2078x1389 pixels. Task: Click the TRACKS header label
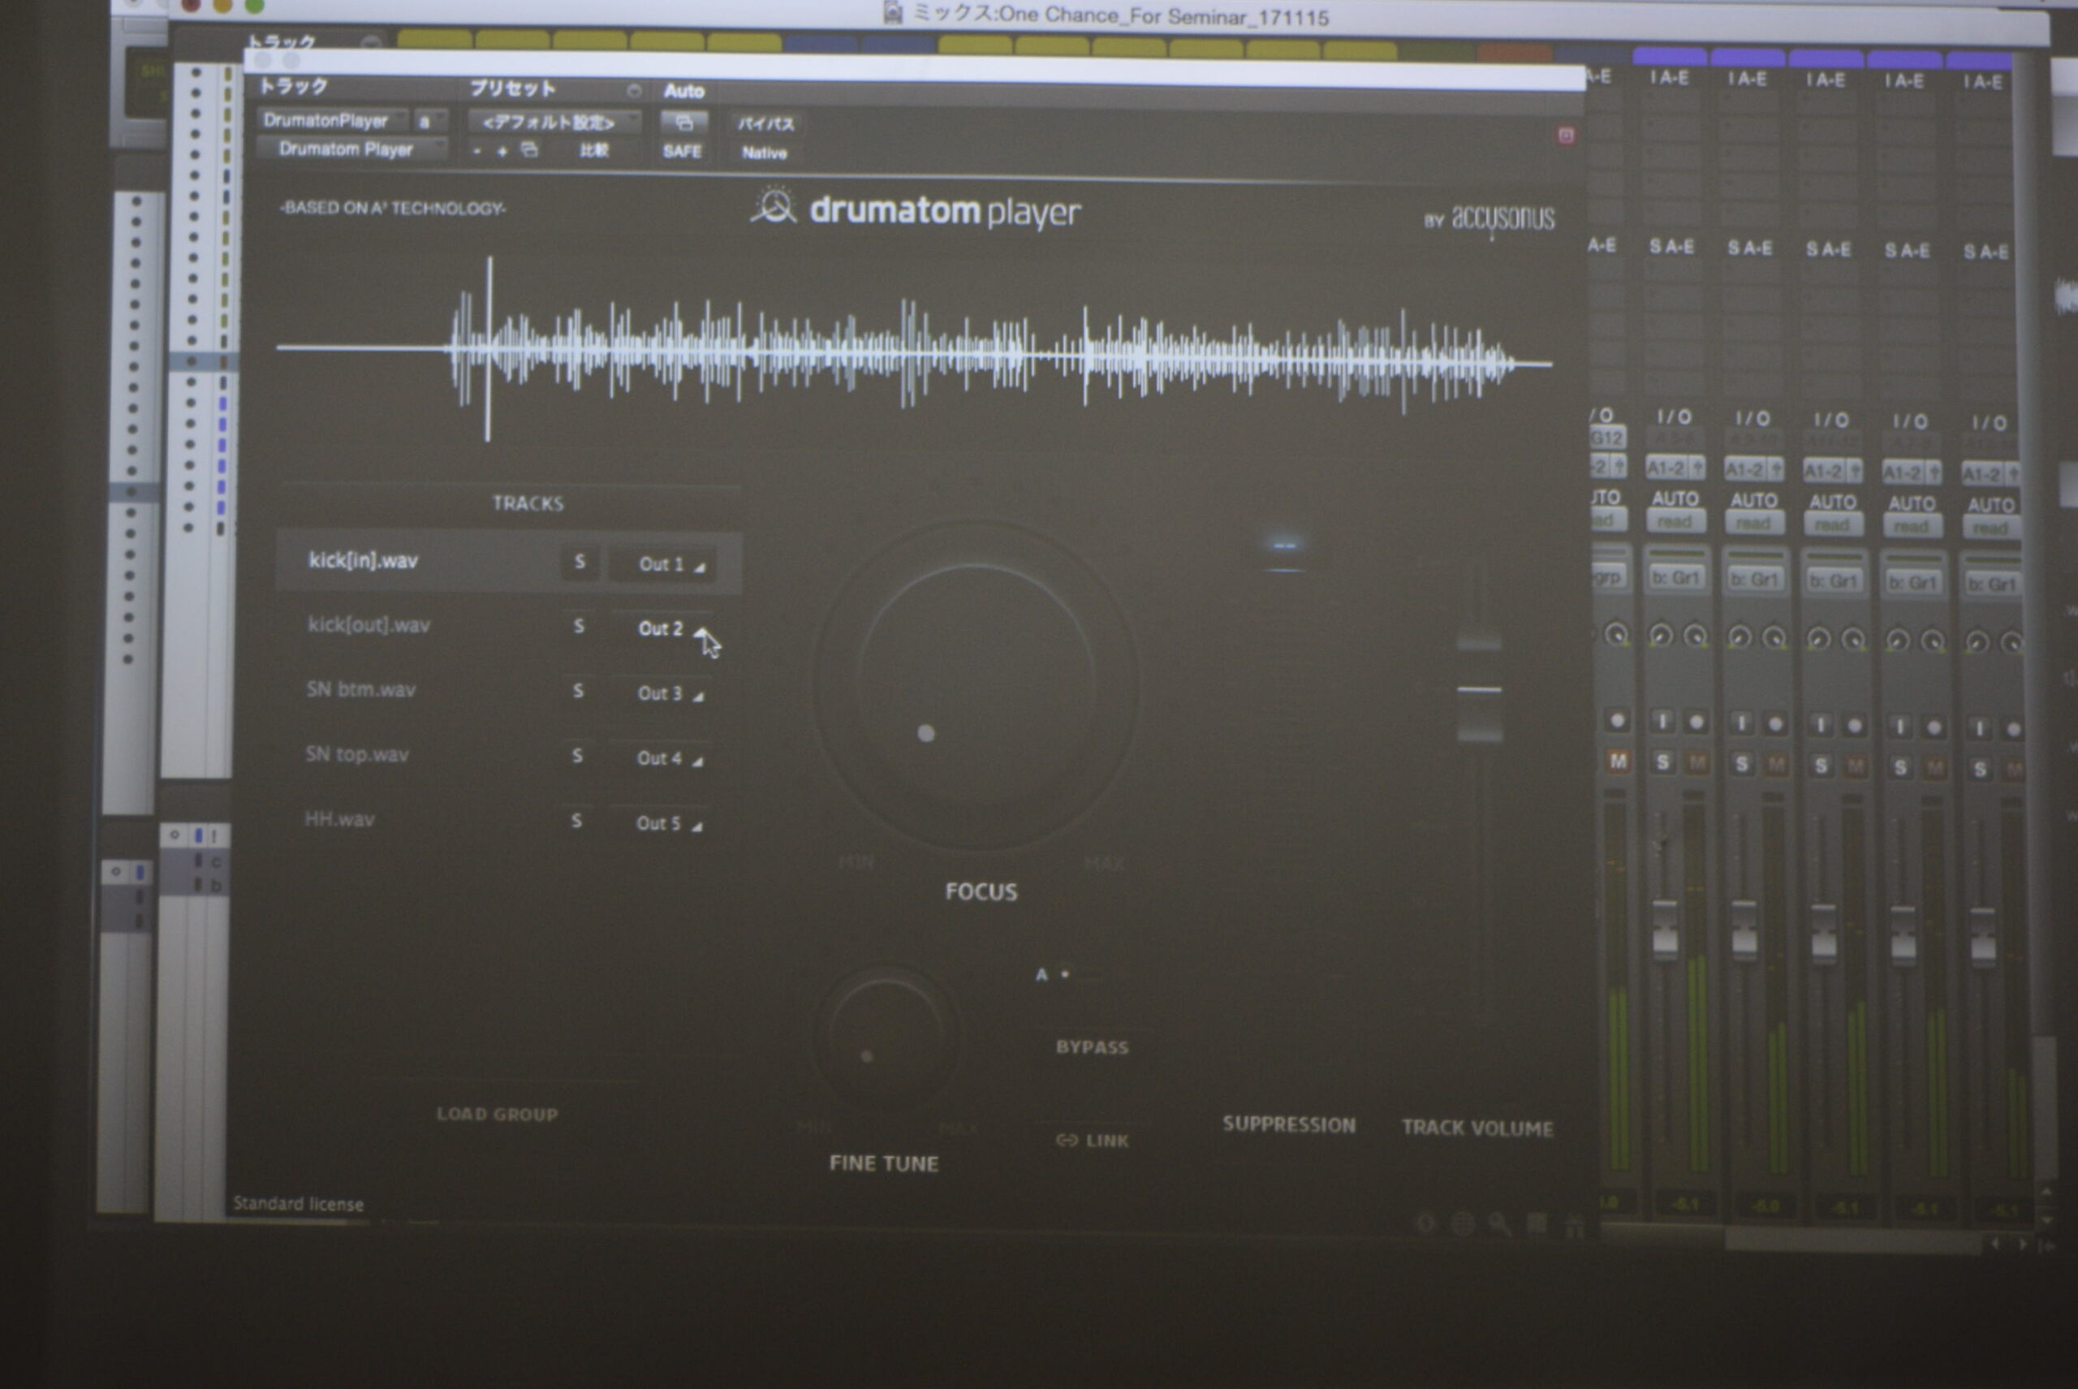pos(528,503)
